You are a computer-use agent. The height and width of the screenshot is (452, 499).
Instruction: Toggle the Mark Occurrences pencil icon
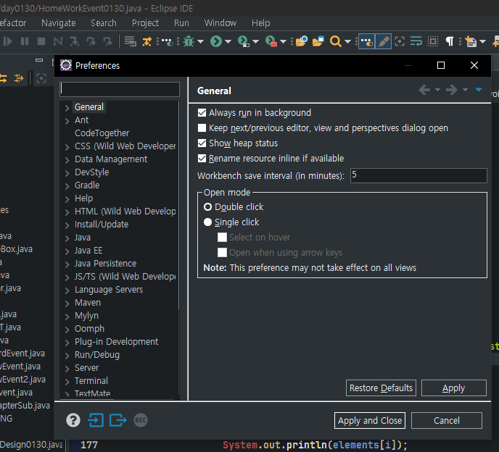[383, 41]
